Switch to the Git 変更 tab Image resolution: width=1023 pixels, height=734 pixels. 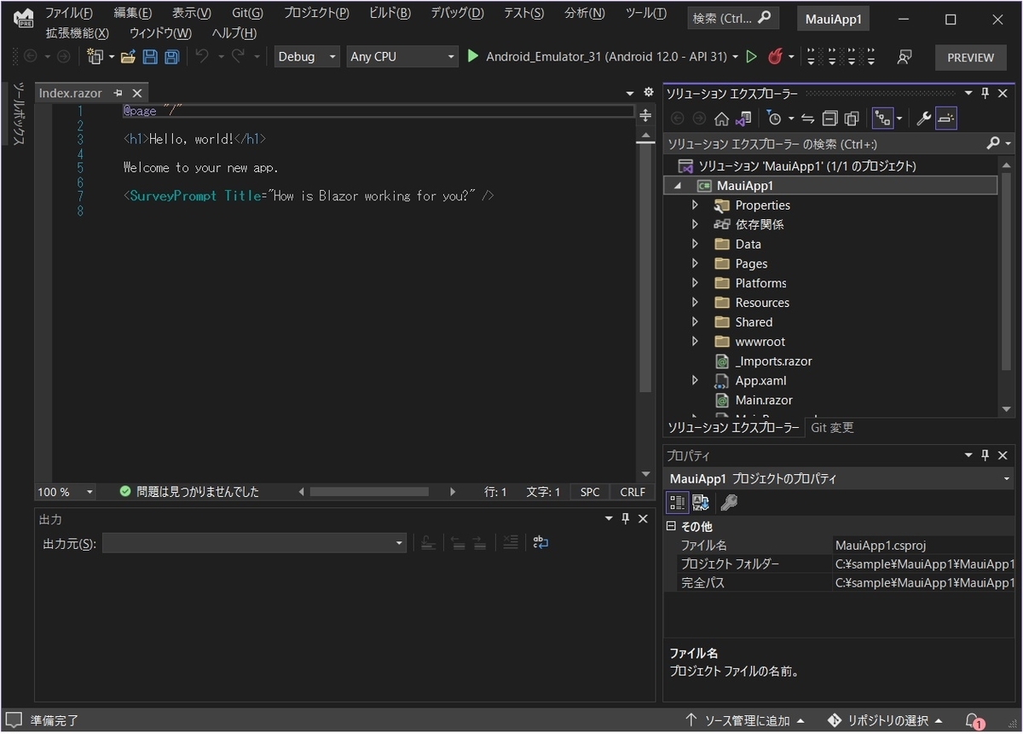click(x=832, y=428)
